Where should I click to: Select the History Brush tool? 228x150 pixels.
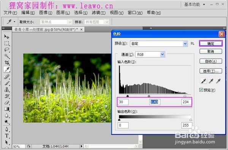[7, 96]
